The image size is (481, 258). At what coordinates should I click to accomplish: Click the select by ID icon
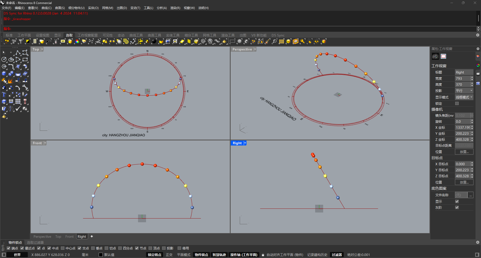63,41
